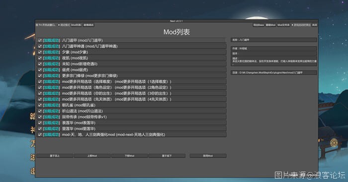Reload mods with 重载Mod button

point(270,25)
